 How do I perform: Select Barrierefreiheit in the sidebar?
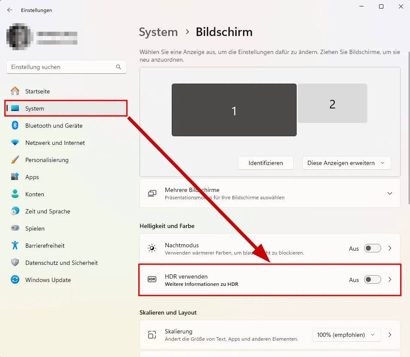[x=45, y=246]
